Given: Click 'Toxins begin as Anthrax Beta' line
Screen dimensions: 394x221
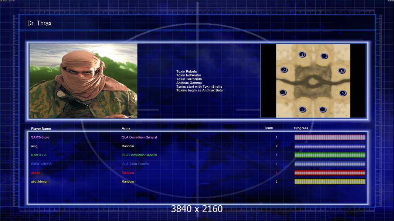Looking at the screenshot, I should tap(200, 90).
